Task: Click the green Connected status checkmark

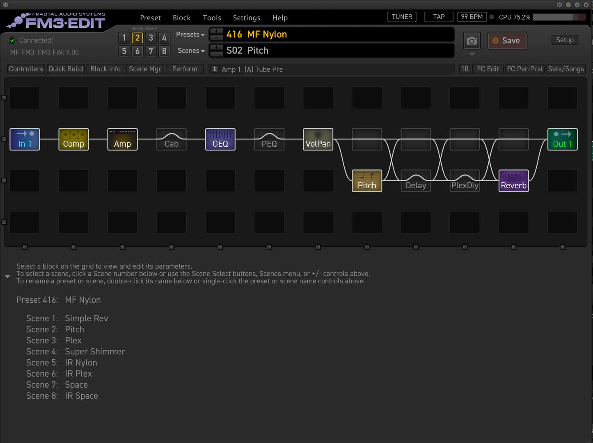Action: 12,40
